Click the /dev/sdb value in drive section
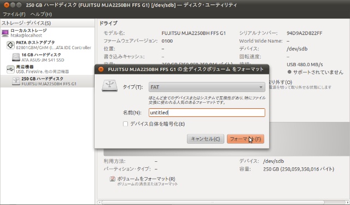 (297, 49)
